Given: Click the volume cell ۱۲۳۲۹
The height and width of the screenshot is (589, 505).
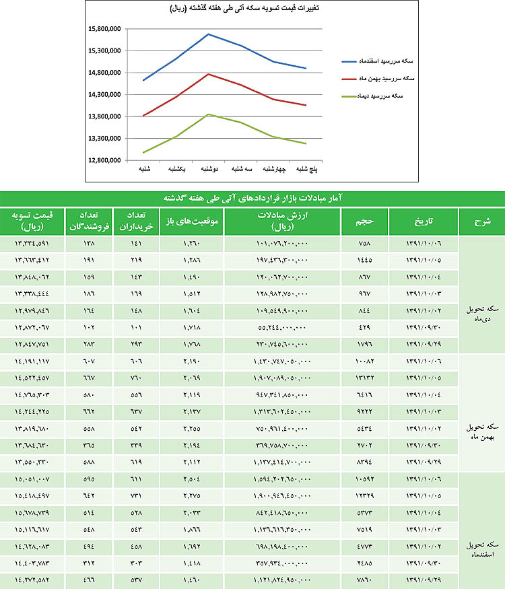Looking at the screenshot, I should (x=364, y=496).
